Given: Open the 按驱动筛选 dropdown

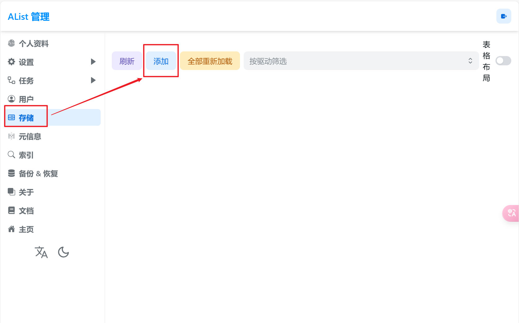Looking at the screenshot, I should [x=361, y=61].
